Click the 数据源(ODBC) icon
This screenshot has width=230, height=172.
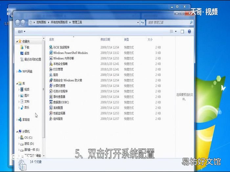[51, 102]
